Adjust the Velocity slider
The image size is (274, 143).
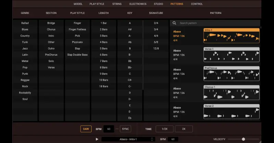[243, 139]
